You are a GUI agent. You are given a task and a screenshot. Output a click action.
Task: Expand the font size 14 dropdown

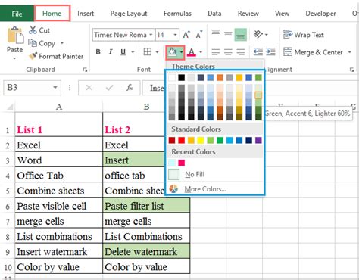click(x=175, y=35)
